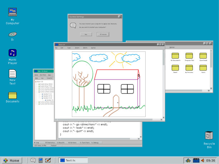Click Yes in System Settings dialog
The width and height of the screenshot is (219, 164).
86,34
